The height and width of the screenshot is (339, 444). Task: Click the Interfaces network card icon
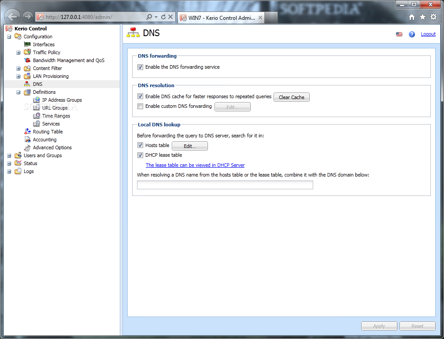click(x=27, y=44)
